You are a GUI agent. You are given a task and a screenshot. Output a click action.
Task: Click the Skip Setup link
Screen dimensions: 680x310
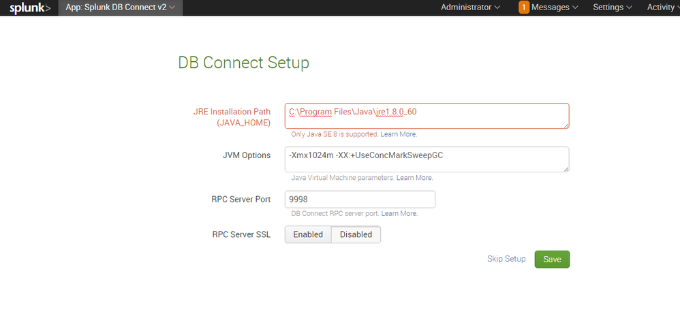click(506, 259)
